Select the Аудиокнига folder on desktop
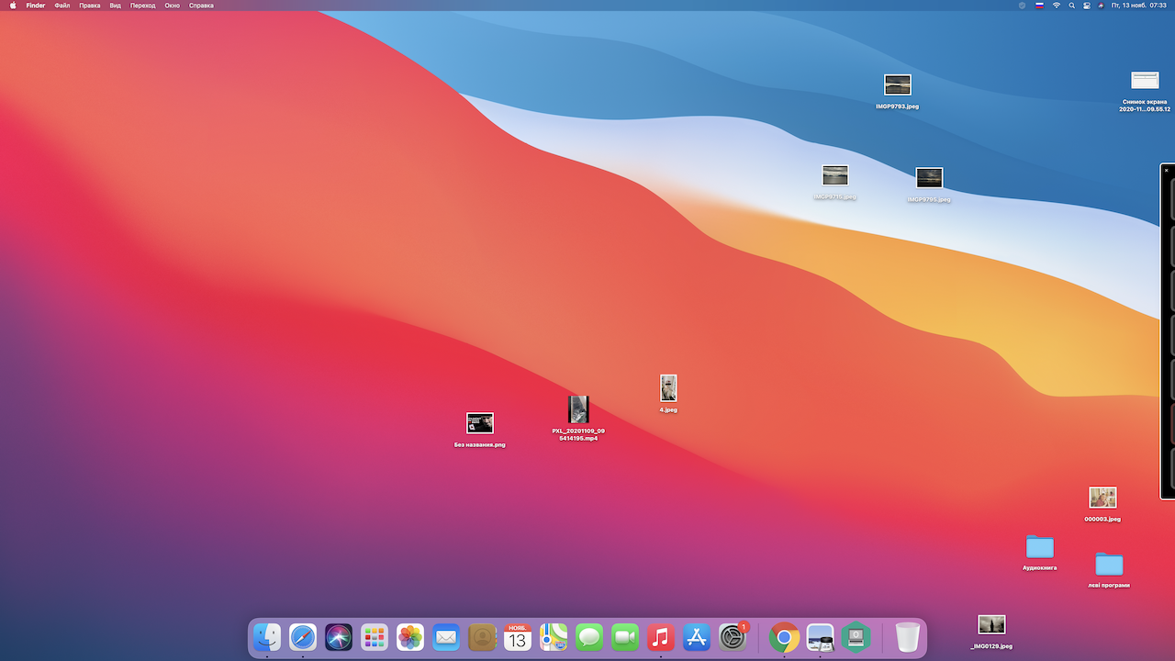This screenshot has width=1175, height=661. pos(1039,547)
